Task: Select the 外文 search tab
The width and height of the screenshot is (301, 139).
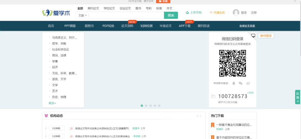Action: click(169, 8)
